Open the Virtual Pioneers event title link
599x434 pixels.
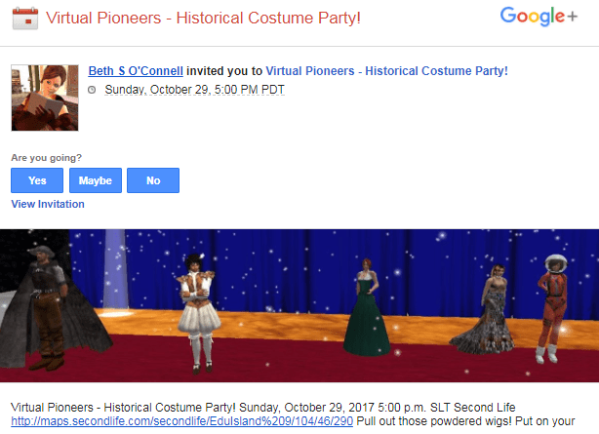click(386, 71)
